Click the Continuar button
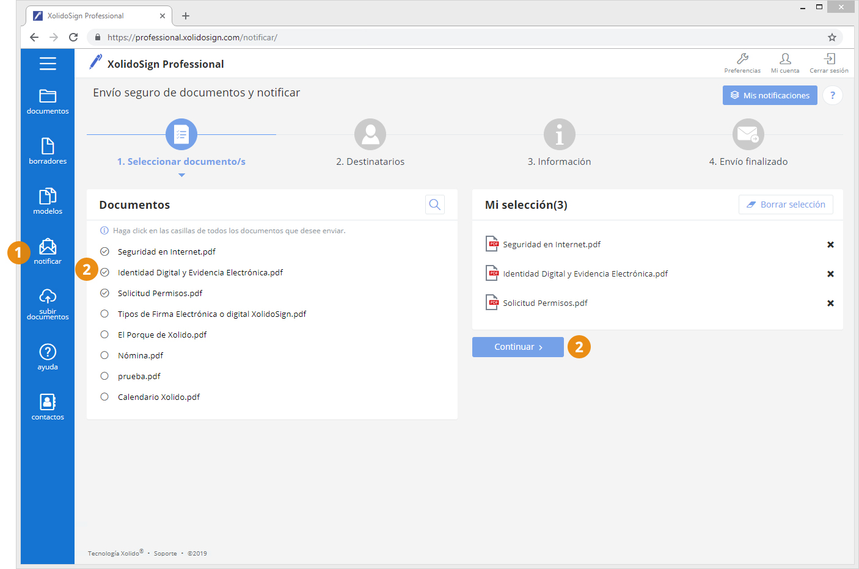The height and width of the screenshot is (569, 859). 518,347
